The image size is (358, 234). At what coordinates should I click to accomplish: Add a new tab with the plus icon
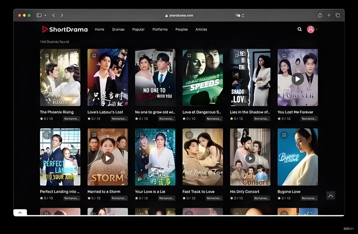[329, 15]
